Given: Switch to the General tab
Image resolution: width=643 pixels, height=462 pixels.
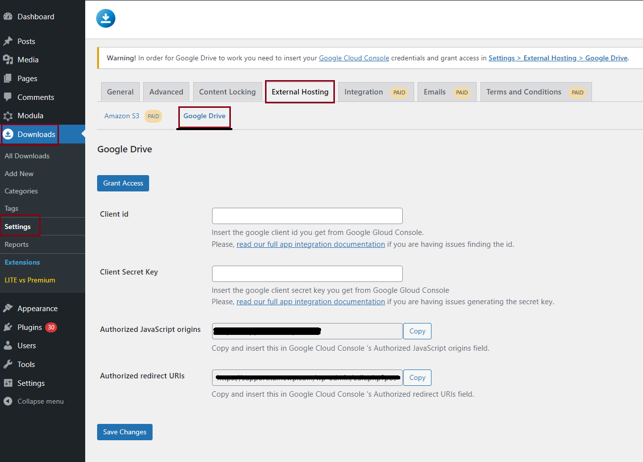Looking at the screenshot, I should tap(120, 92).
